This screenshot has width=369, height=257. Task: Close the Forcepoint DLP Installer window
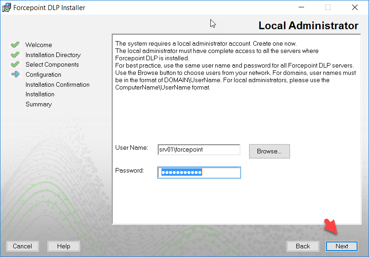coord(355,7)
